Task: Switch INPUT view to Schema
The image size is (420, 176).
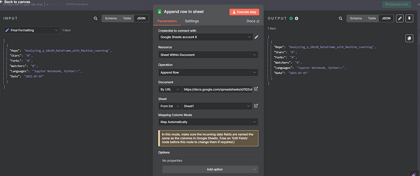Action: (x=111, y=18)
